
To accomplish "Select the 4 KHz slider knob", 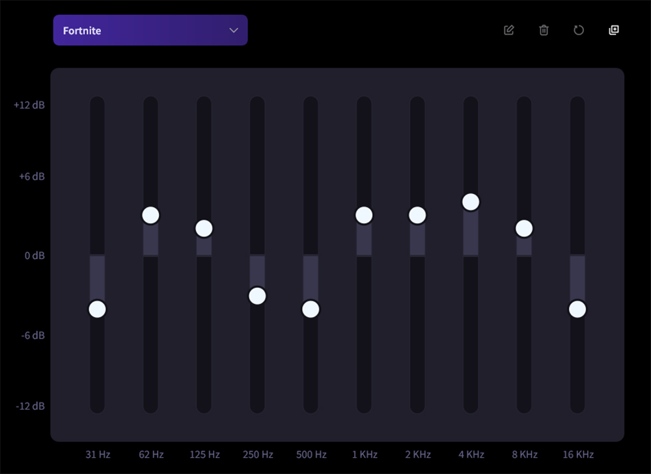I will coord(471,202).
